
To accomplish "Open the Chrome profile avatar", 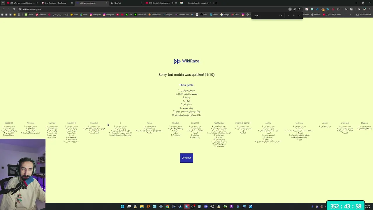I will pos(364,9).
